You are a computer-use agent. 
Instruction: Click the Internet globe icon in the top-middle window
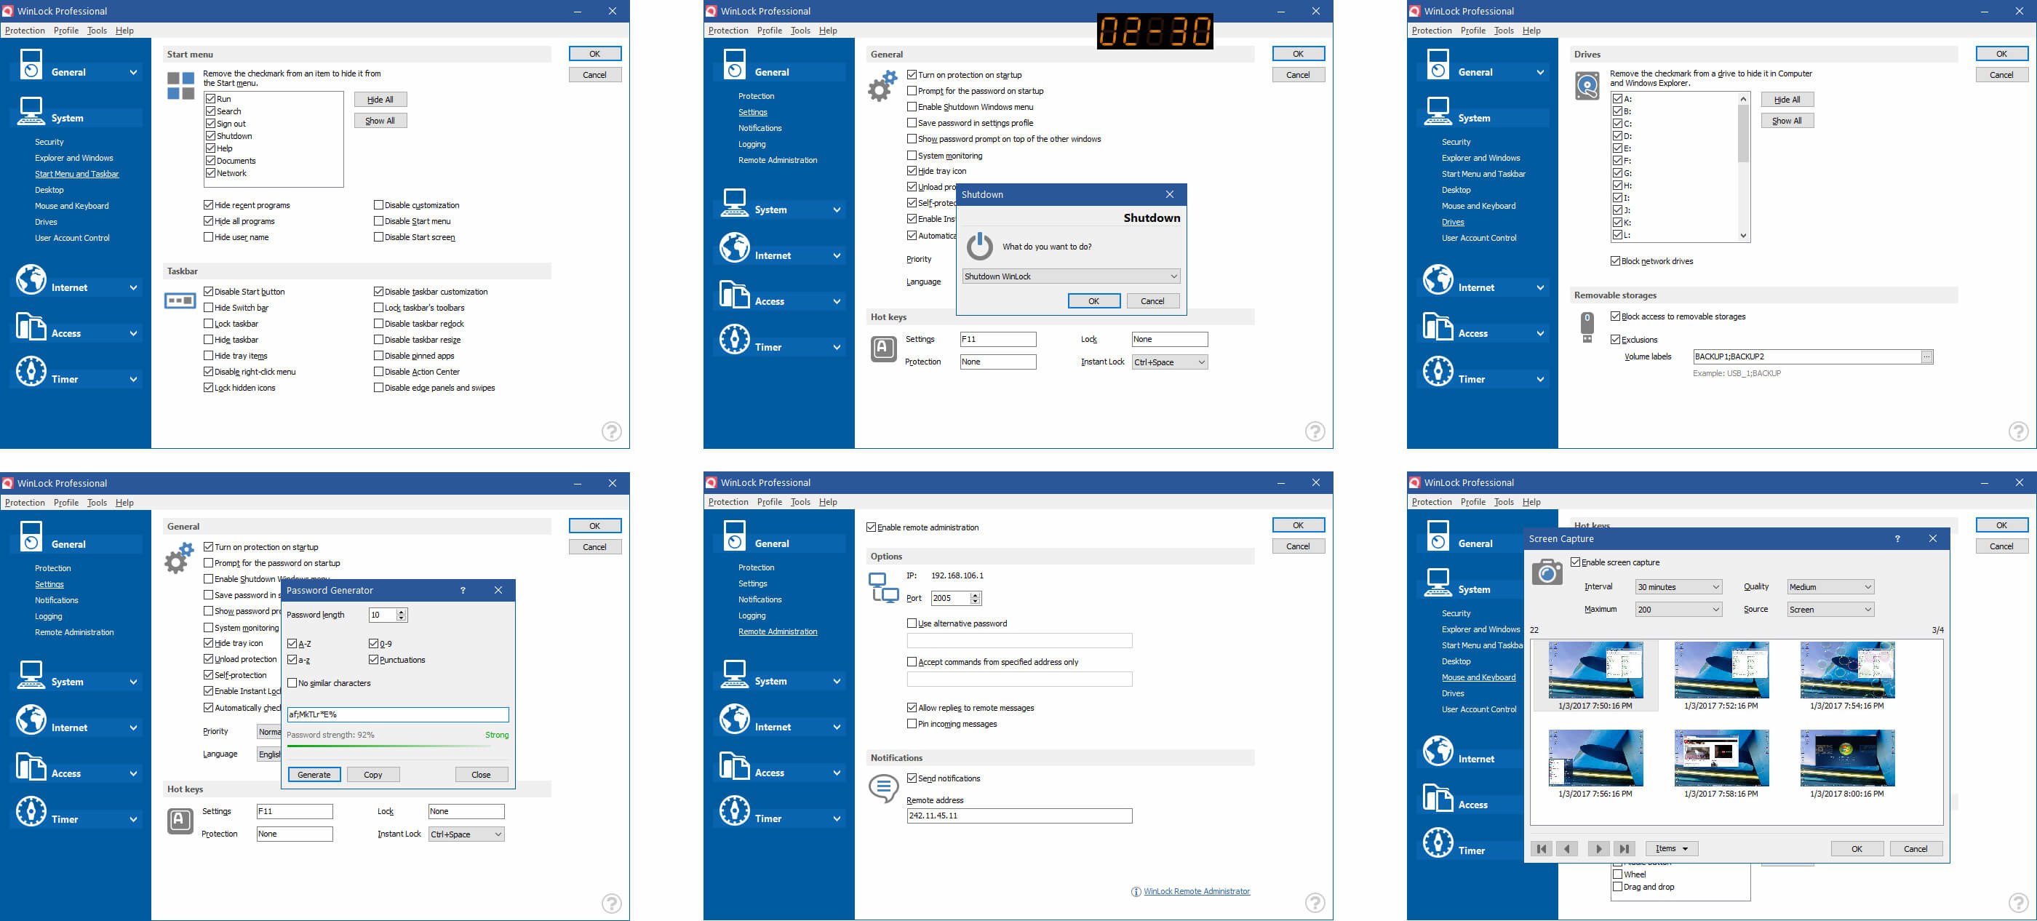point(735,247)
